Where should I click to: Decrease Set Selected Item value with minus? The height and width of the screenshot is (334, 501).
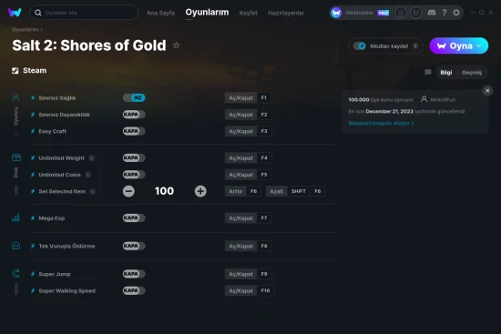click(x=128, y=191)
